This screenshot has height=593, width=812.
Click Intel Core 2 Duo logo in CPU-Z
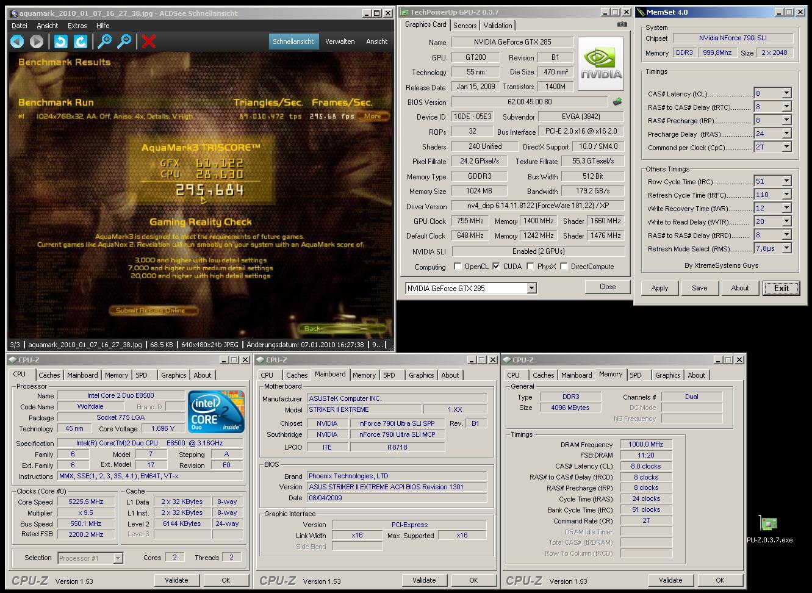pyautogui.click(x=217, y=412)
